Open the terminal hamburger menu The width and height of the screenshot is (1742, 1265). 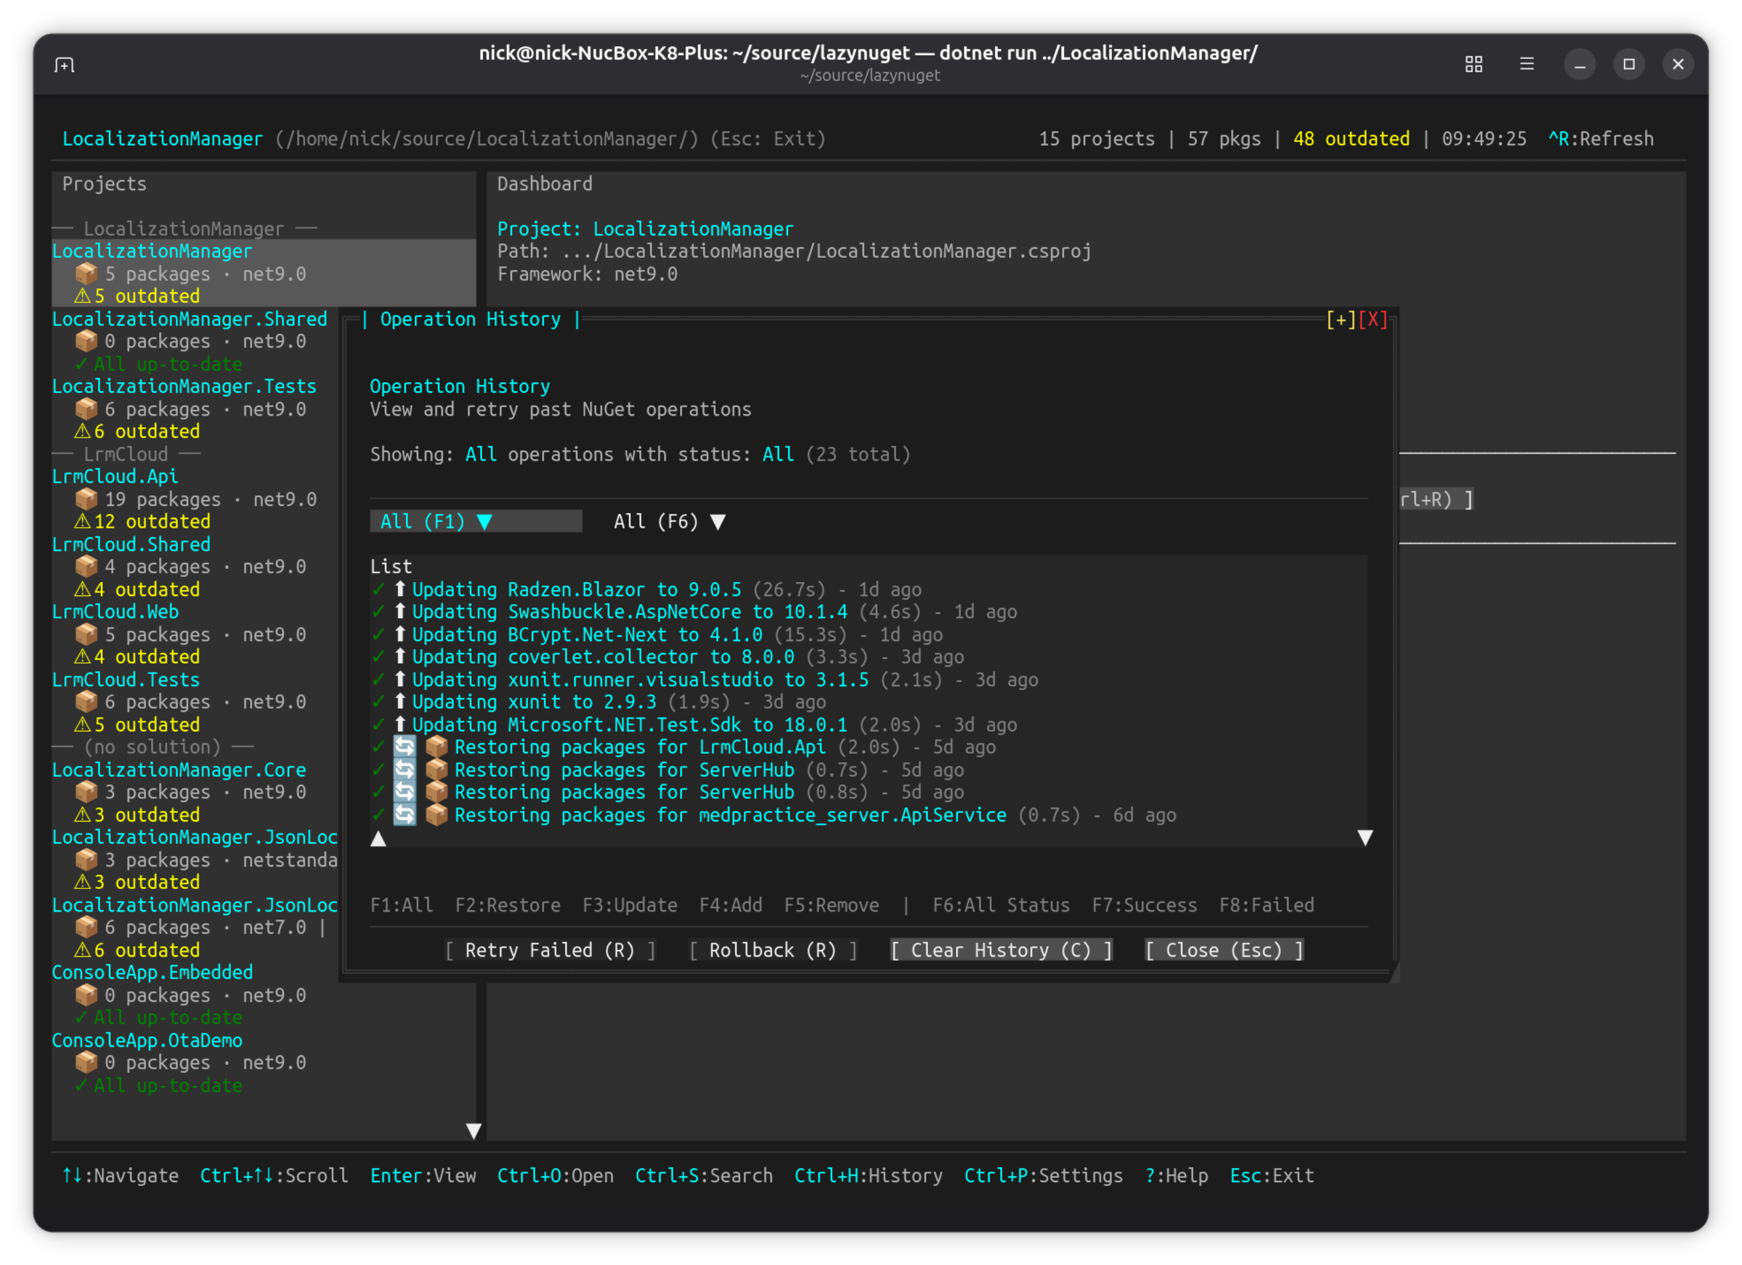(1526, 64)
